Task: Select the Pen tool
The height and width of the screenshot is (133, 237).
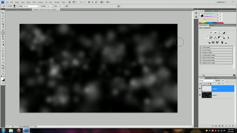Action: [x=3, y=53]
